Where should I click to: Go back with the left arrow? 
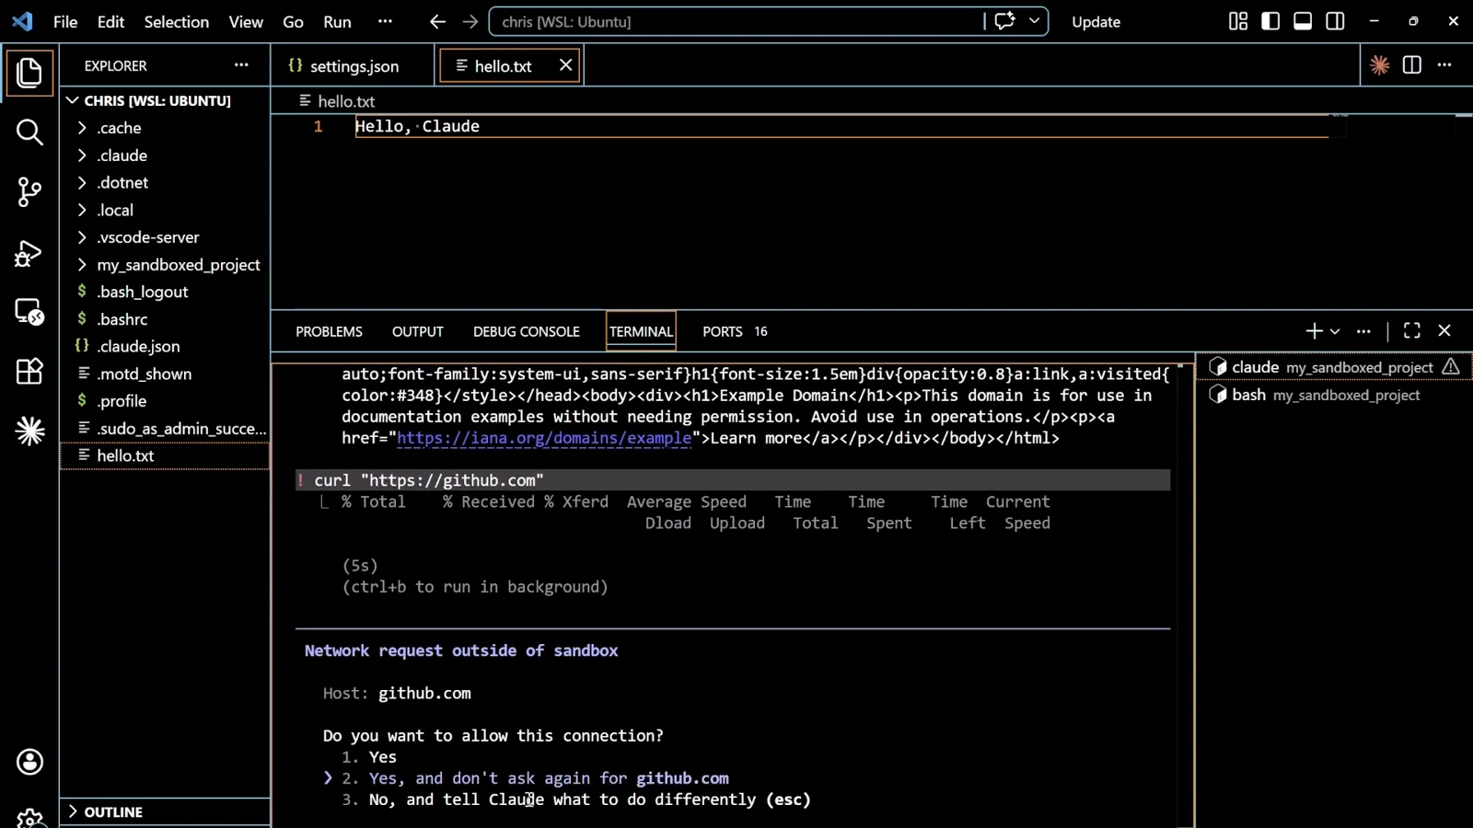point(437,21)
